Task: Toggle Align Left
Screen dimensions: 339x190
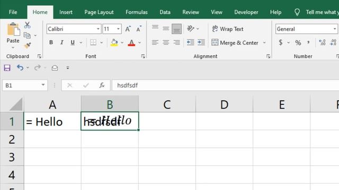Action: click(155, 42)
